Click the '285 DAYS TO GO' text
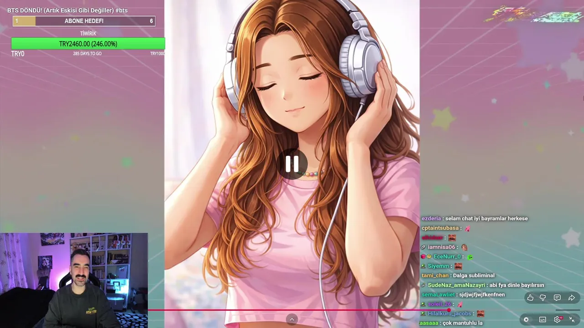584x328 pixels. point(87,54)
